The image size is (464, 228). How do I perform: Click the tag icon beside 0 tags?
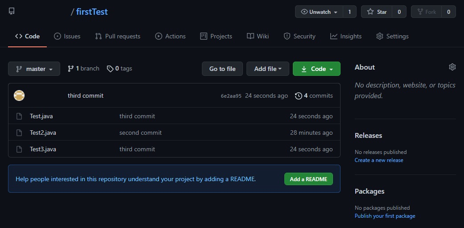pyautogui.click(x=110, y=69)
